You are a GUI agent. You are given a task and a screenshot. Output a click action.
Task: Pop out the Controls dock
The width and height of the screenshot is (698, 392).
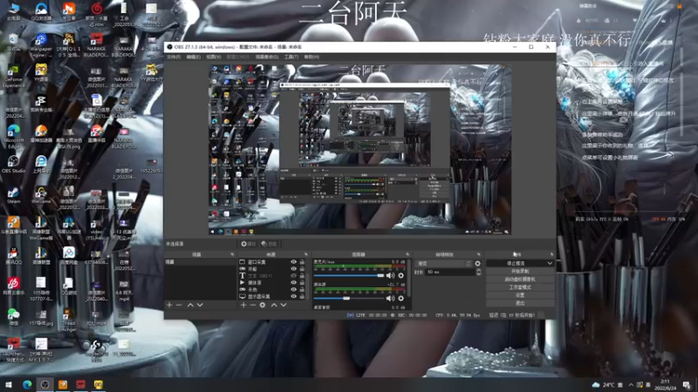pyautogui.click(x=552, y=254)
